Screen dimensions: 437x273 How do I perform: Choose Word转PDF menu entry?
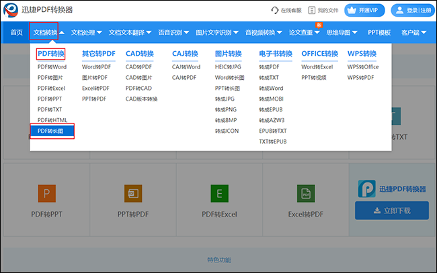(x=96, y=67)
